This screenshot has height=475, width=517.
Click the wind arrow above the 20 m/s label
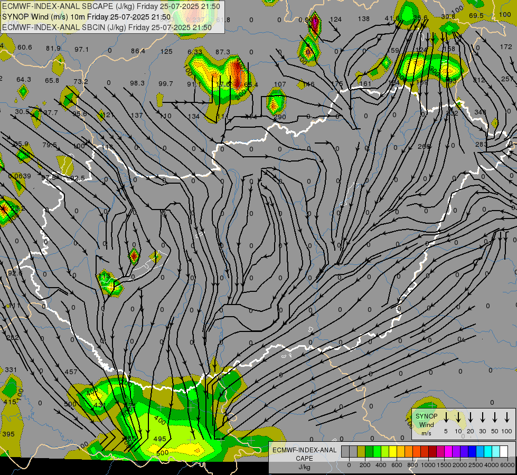coord(471,417)
